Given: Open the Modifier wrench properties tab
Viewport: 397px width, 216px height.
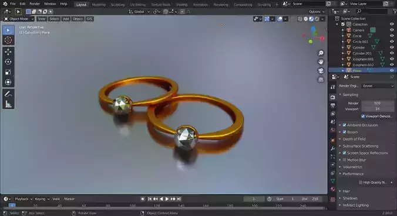Looking at the screenshot, I should 332,148.
